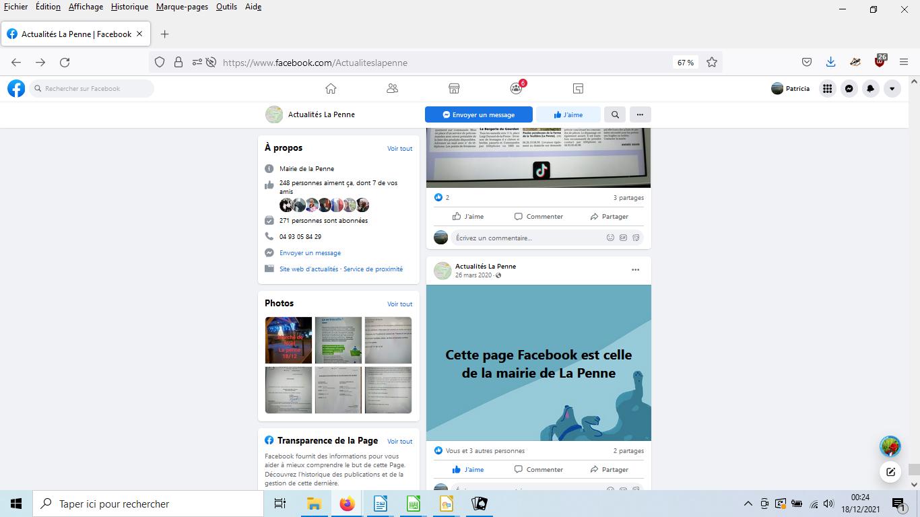Search within the page using magnifier button
This screenshot has height=517, width=920.
coord(615,114)
